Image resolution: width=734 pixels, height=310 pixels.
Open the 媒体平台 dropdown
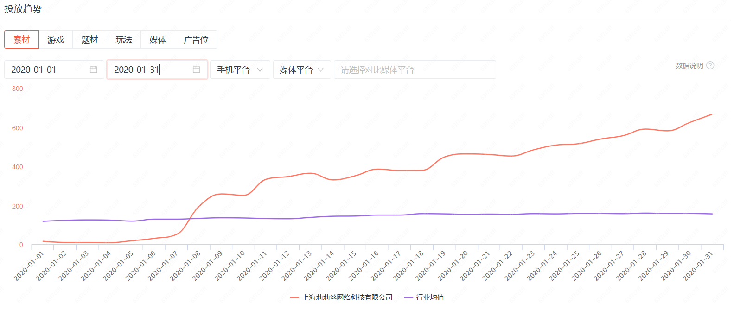(302, 70)
